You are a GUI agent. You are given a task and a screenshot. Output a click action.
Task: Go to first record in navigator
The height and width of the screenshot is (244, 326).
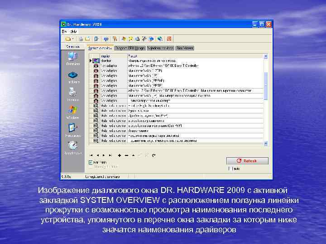click(91, 155)
